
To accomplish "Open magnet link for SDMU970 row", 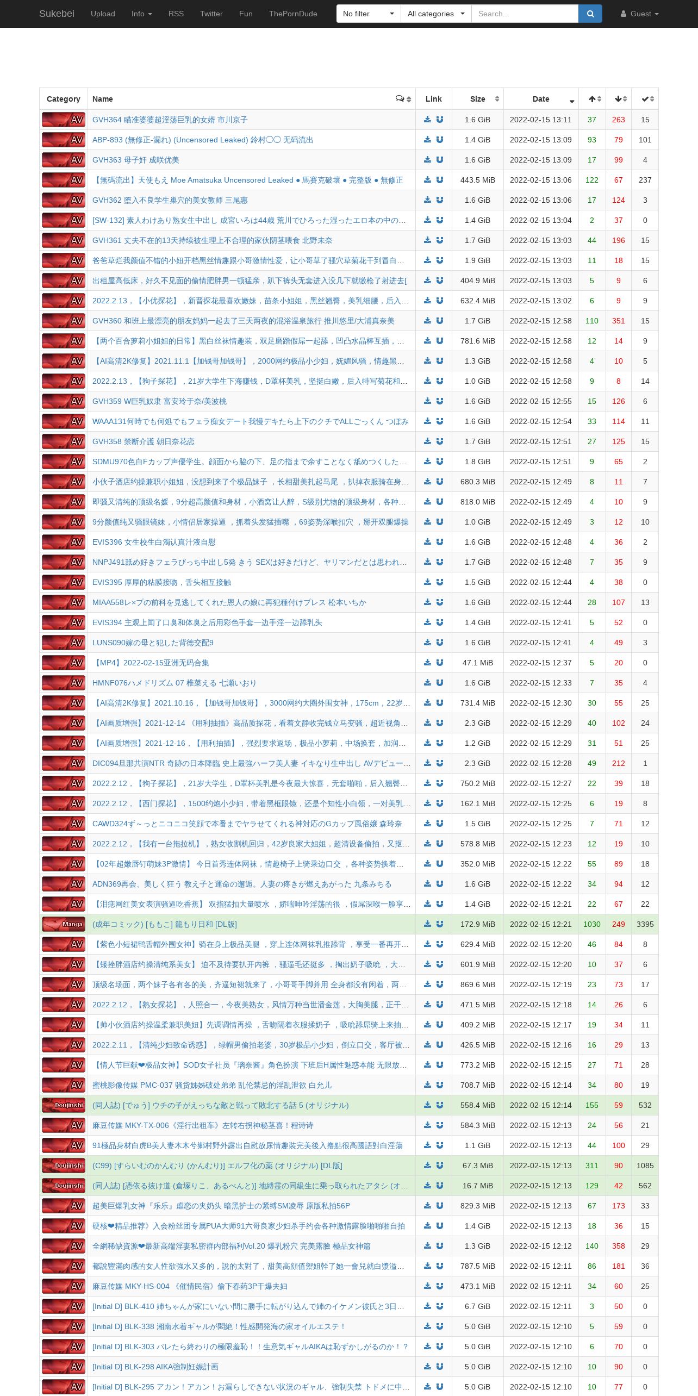I will [440, 462].
